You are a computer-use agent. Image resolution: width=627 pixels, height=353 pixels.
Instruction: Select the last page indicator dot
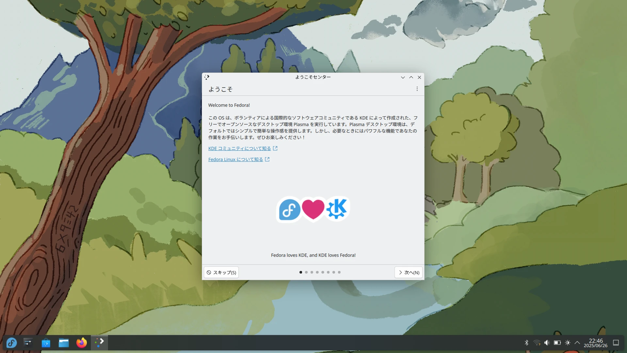(339, 272)
